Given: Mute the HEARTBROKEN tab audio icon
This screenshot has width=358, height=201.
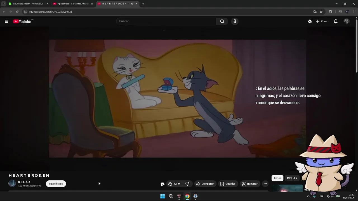Looking at the screenshot, I should [x=132, y=4].
